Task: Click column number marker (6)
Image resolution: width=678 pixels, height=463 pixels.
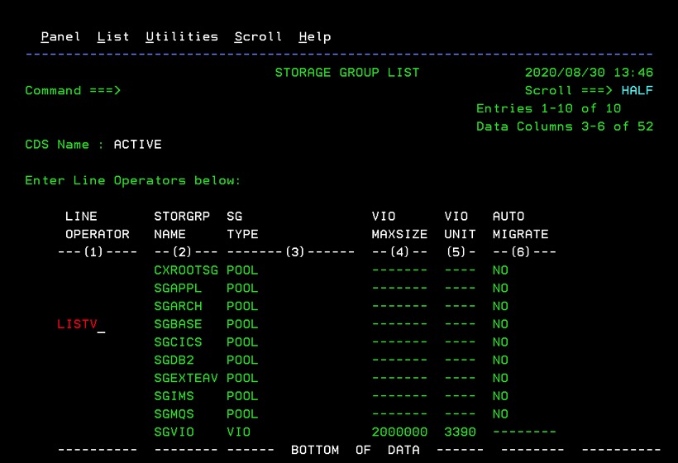Action: [521, 252]
